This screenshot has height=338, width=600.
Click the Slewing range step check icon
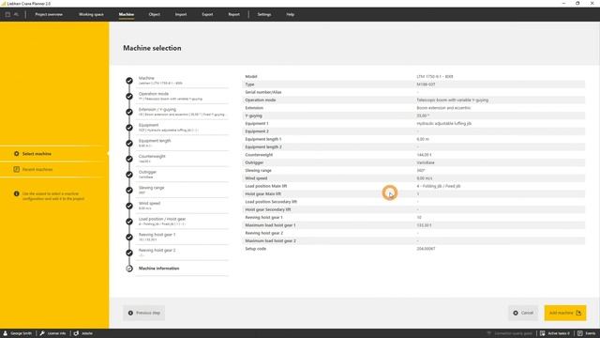click(x=129, y=191)
